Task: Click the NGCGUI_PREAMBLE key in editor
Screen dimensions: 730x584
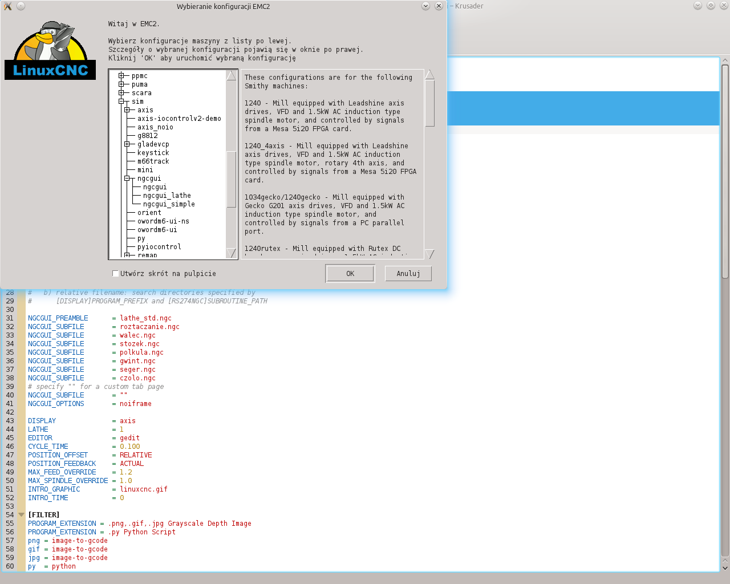Action: pyautogui.click(x=58, y=318)
